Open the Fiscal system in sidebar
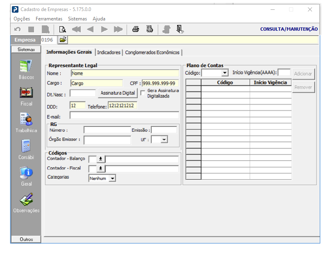 (x=26, y=93)
